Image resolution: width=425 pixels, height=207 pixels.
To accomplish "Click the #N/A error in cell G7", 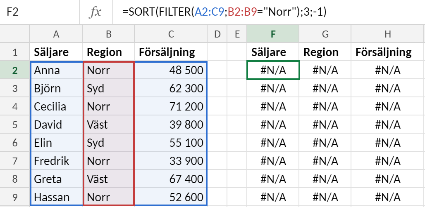I will (325, 161).
